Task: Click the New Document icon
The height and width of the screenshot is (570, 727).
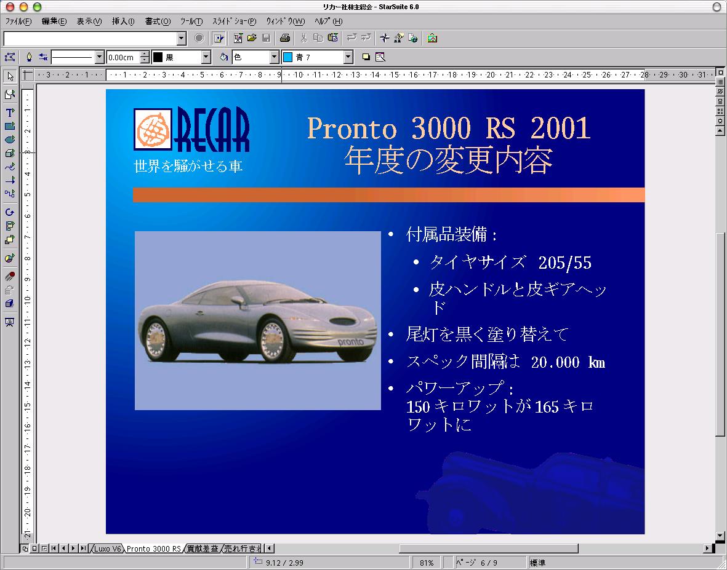Action: tap(238, 38)
